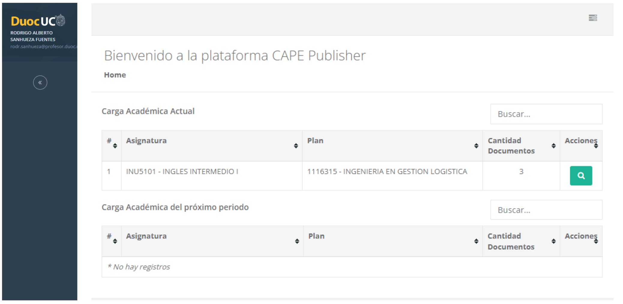The height and width of the screenshot is (304, 623).
Task: Sort next-period table by # arrows
Action: tap(115, 241)
